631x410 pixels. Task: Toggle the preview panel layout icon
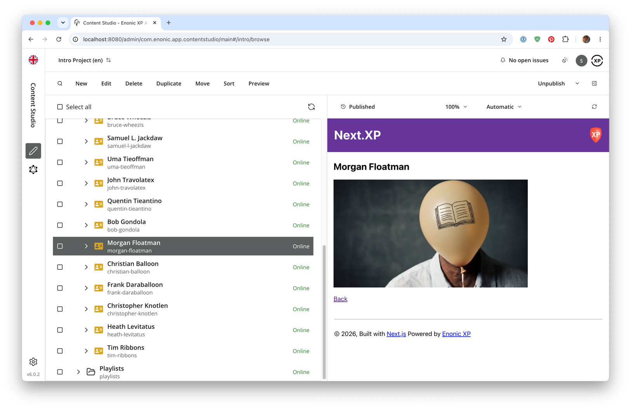tap(594, 83)
